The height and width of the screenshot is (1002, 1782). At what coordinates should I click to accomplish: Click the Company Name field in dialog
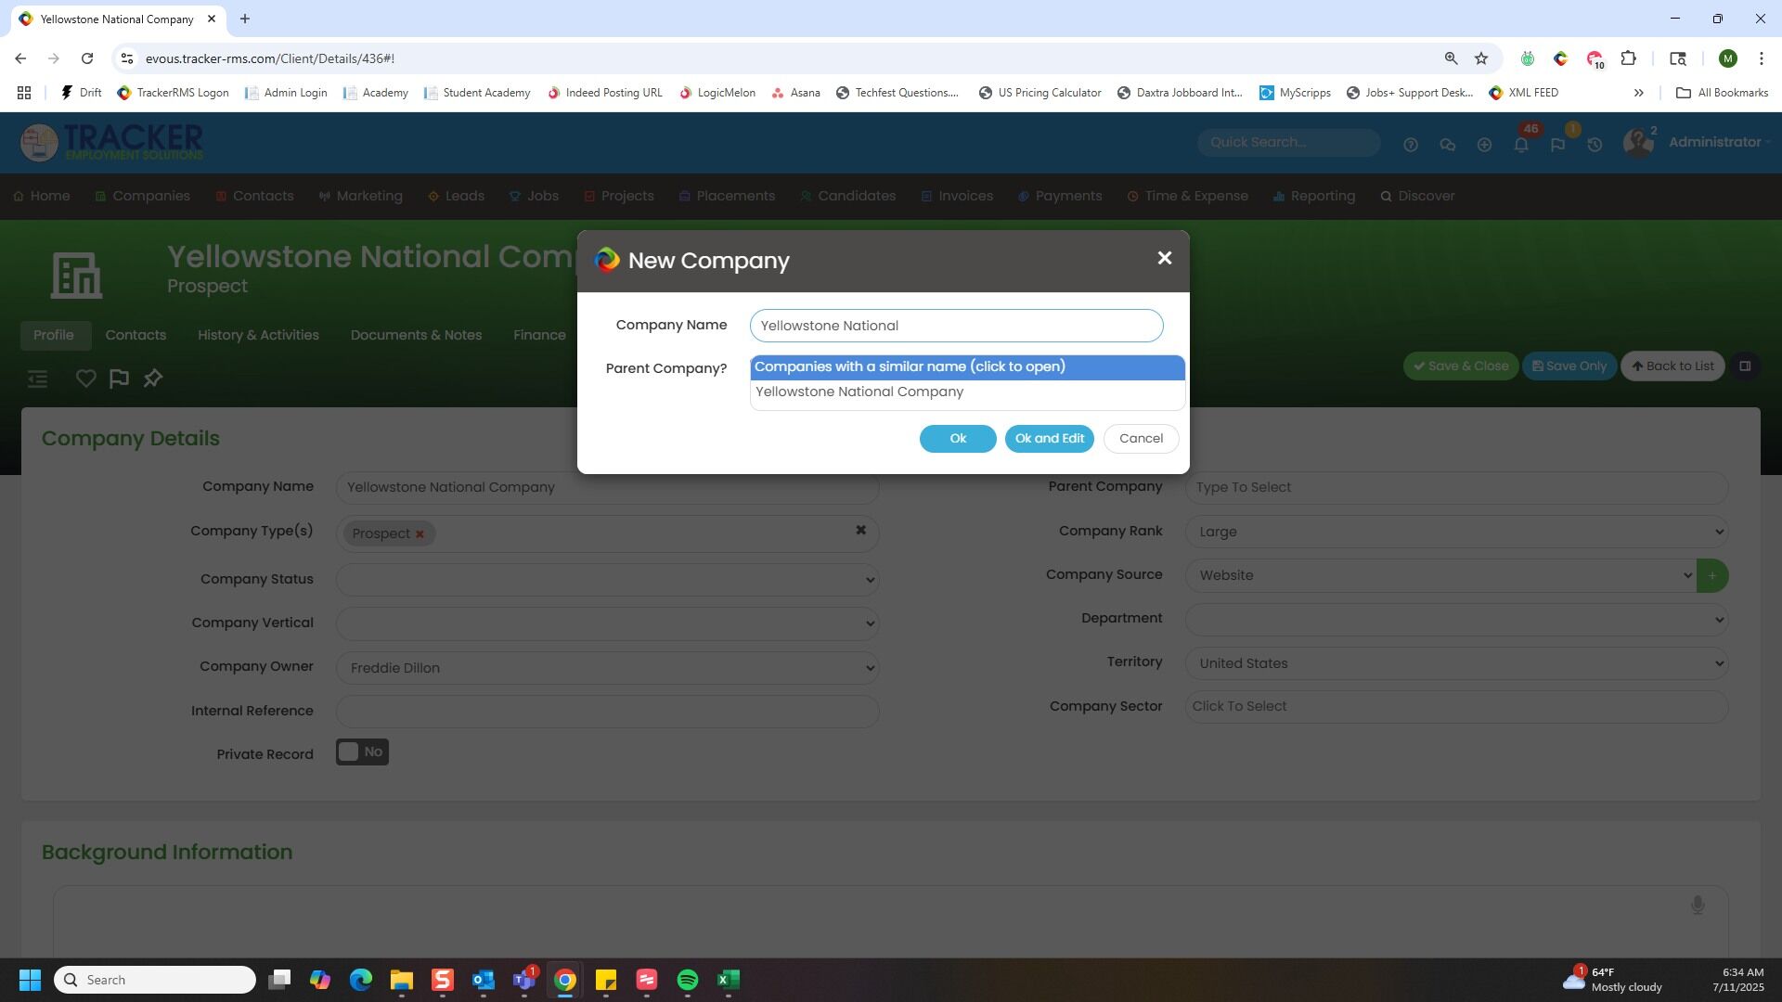(x=956, y=326)
